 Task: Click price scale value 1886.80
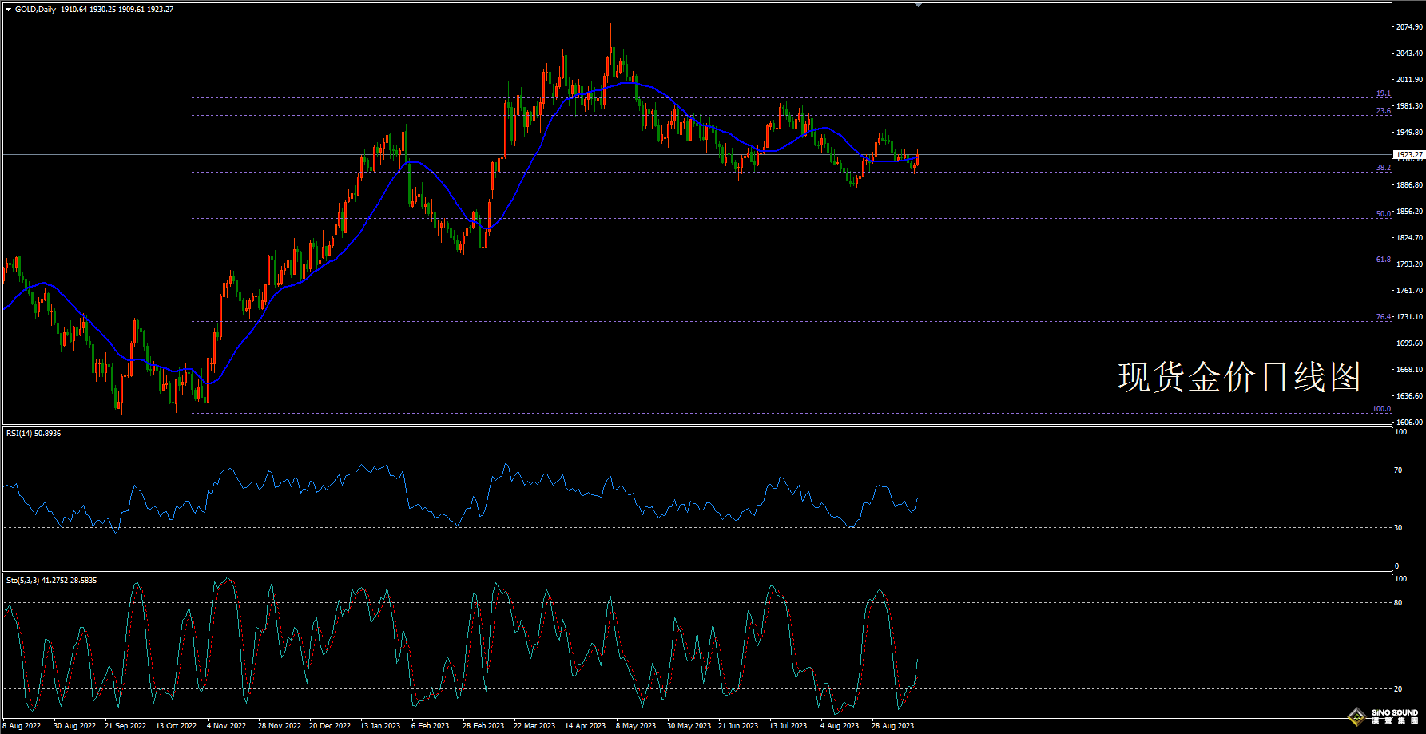point(1409,184)
